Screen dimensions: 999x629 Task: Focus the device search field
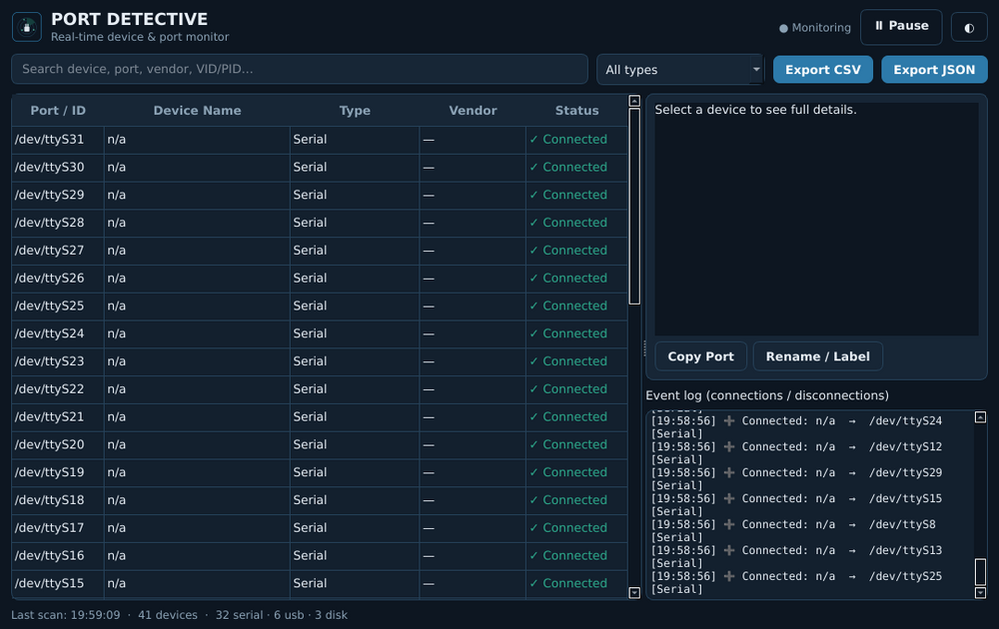pyautogui.click(x=300, y=69)
